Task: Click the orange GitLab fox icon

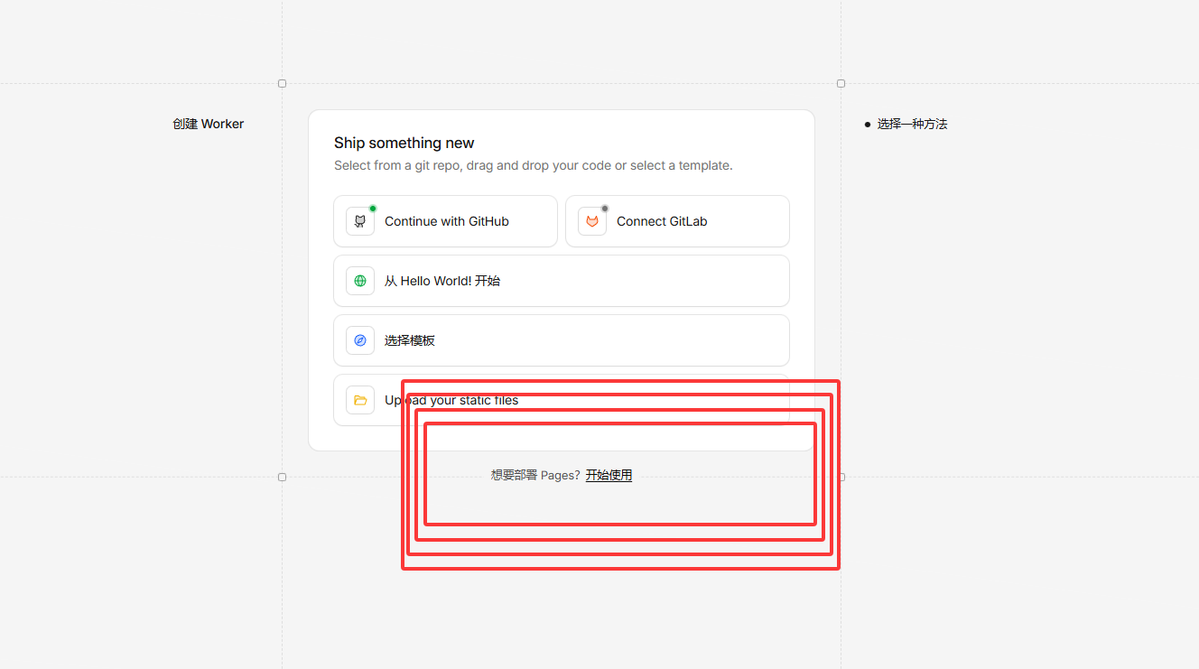Action: (x=592, y=221)
